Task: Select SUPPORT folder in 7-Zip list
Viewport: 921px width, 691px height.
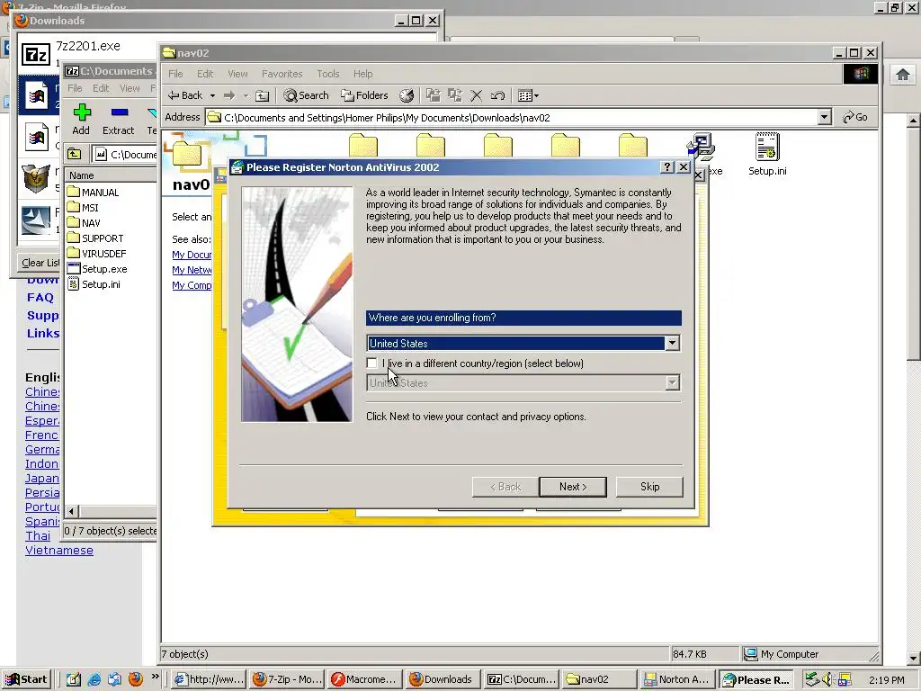Action: pyautogui.click(x=95, y=238)
